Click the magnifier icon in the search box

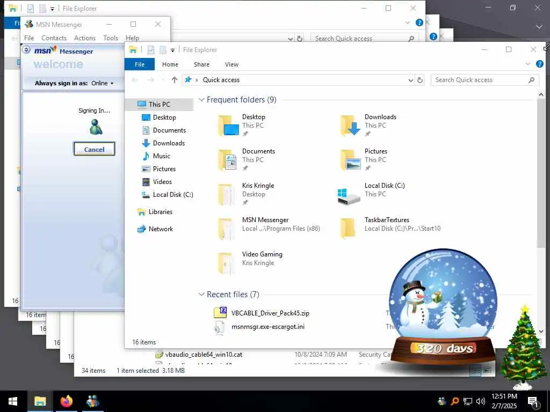click(531, 80)
